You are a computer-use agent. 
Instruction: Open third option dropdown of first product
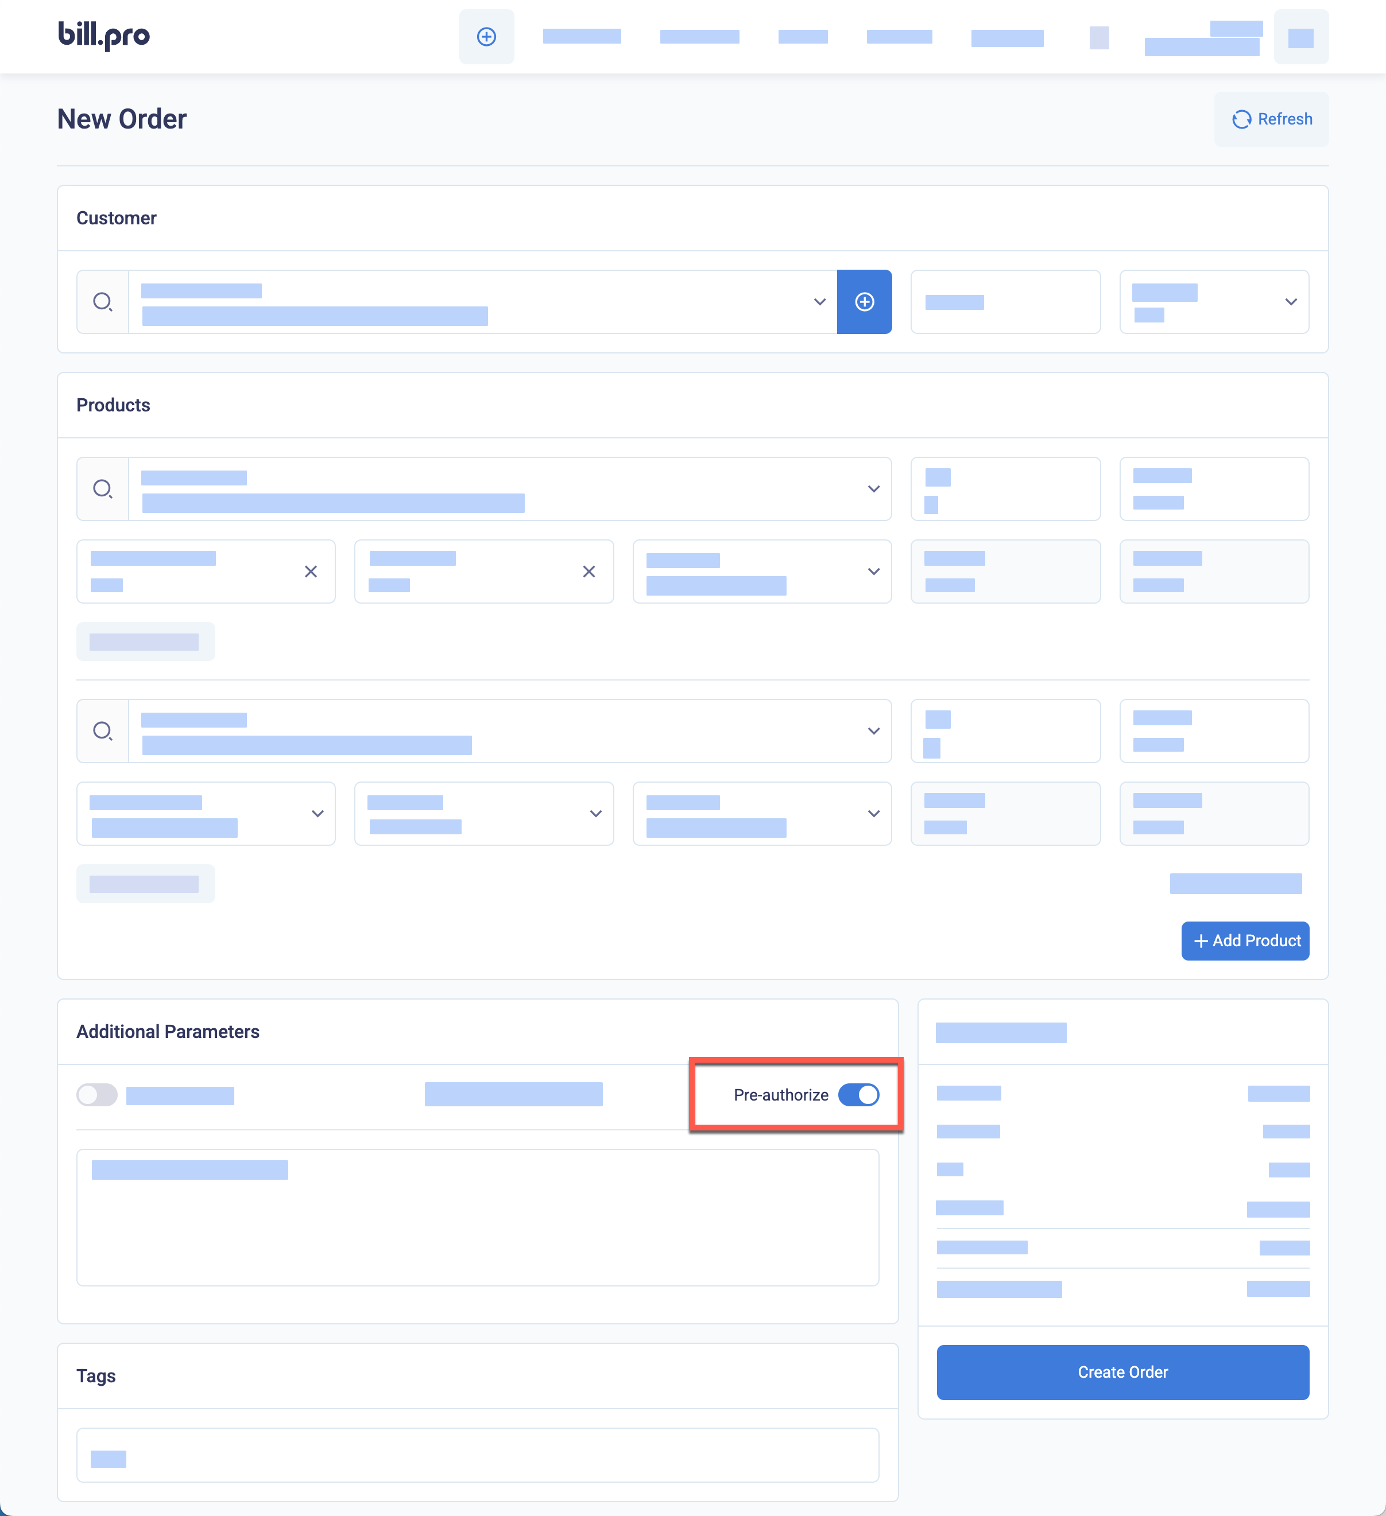tap(762, 572)
